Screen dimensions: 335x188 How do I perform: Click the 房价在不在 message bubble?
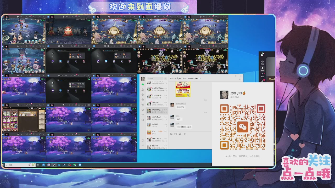click(181, 107)
